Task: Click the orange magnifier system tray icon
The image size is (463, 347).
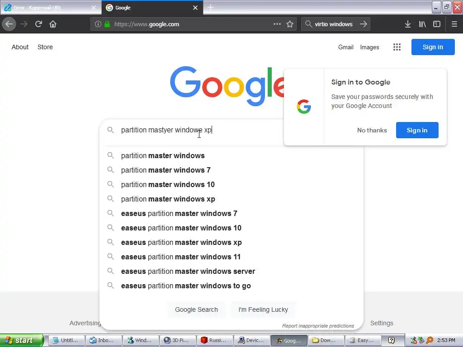Action: 430,341
